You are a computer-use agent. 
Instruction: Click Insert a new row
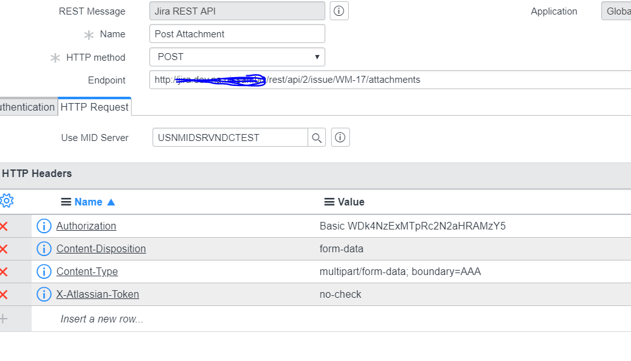tap(102, 319)
